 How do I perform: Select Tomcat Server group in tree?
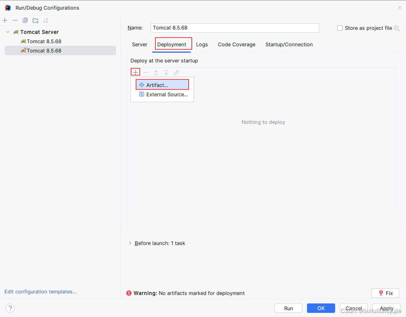(40, 32)
